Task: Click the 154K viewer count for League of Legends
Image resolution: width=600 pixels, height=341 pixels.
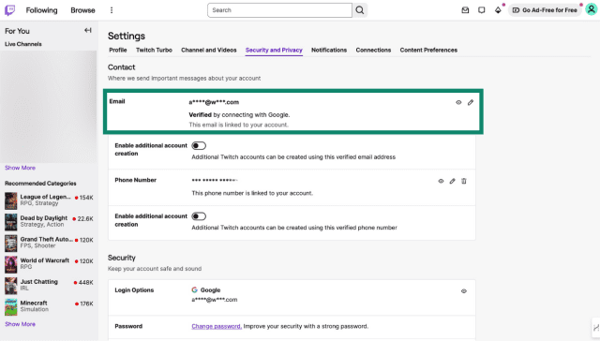Action: coord(86,198)
